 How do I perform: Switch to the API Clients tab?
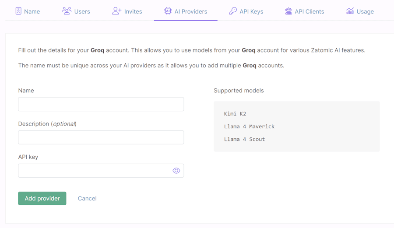305,11
